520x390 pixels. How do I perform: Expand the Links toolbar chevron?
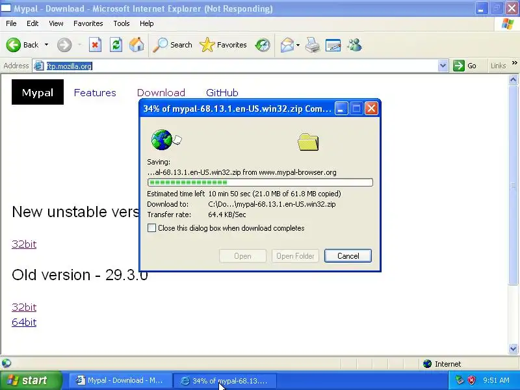514,63
